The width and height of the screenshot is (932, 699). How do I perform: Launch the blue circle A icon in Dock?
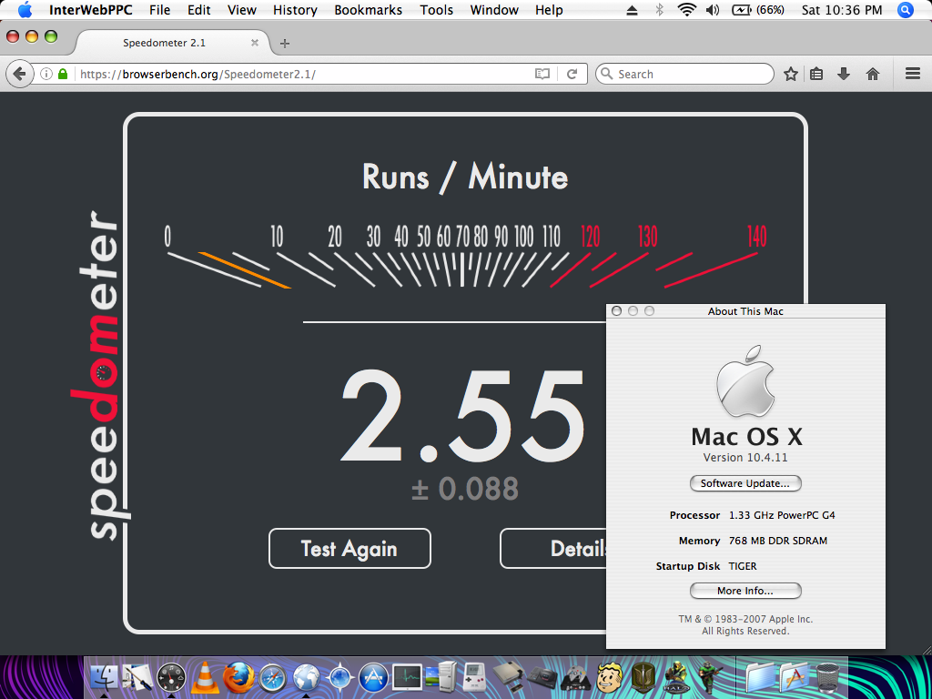coord(373,677)
